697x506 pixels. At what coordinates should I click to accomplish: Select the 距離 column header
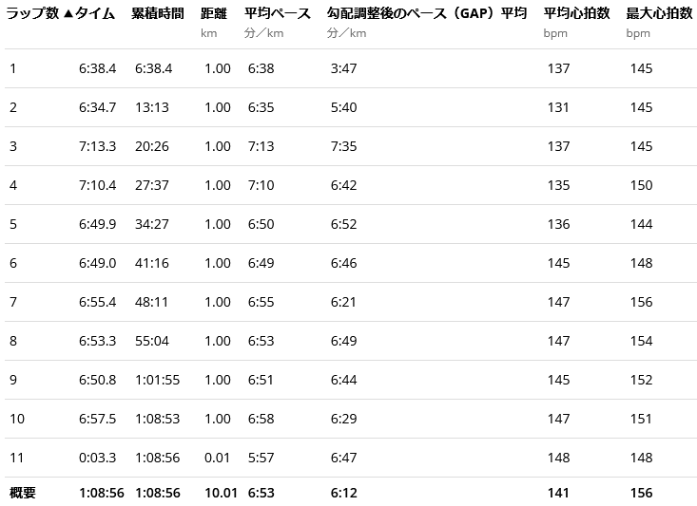(x=215, y=13)
